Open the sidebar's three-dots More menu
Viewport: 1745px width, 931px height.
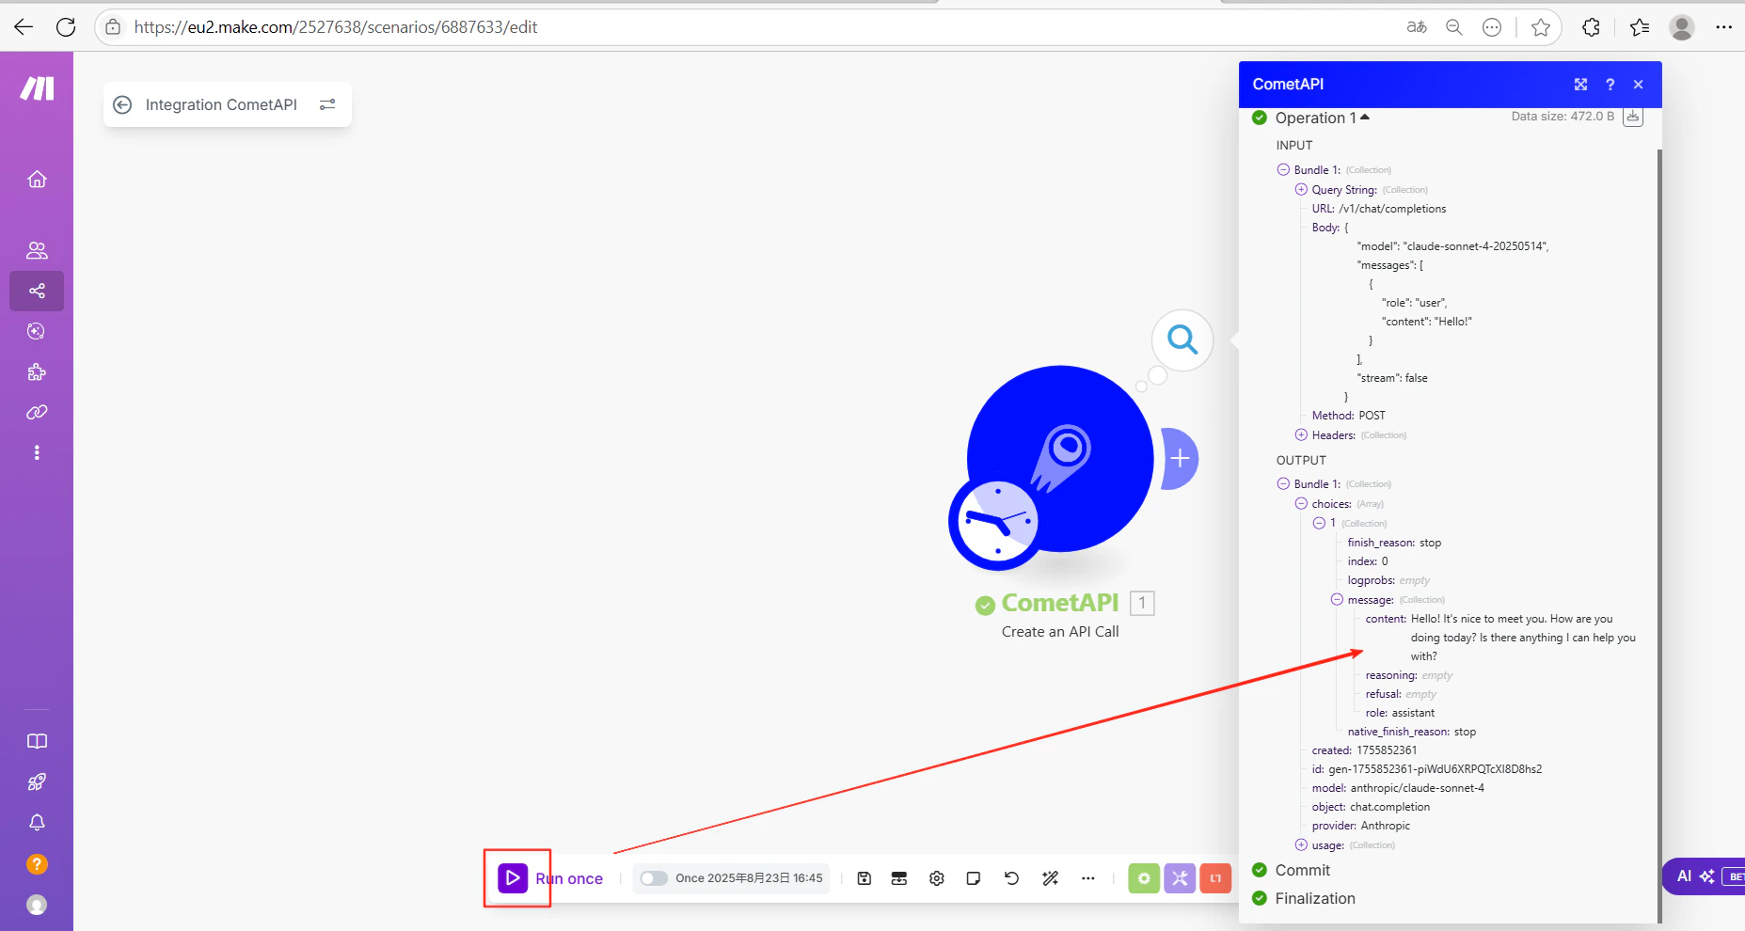point(37,452)
